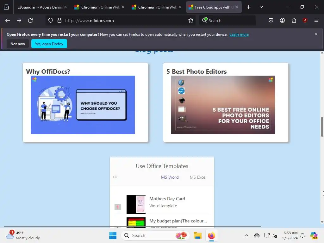Follow the Learn more link
Viewport: 324px width, 243px height.
[239, 34]
